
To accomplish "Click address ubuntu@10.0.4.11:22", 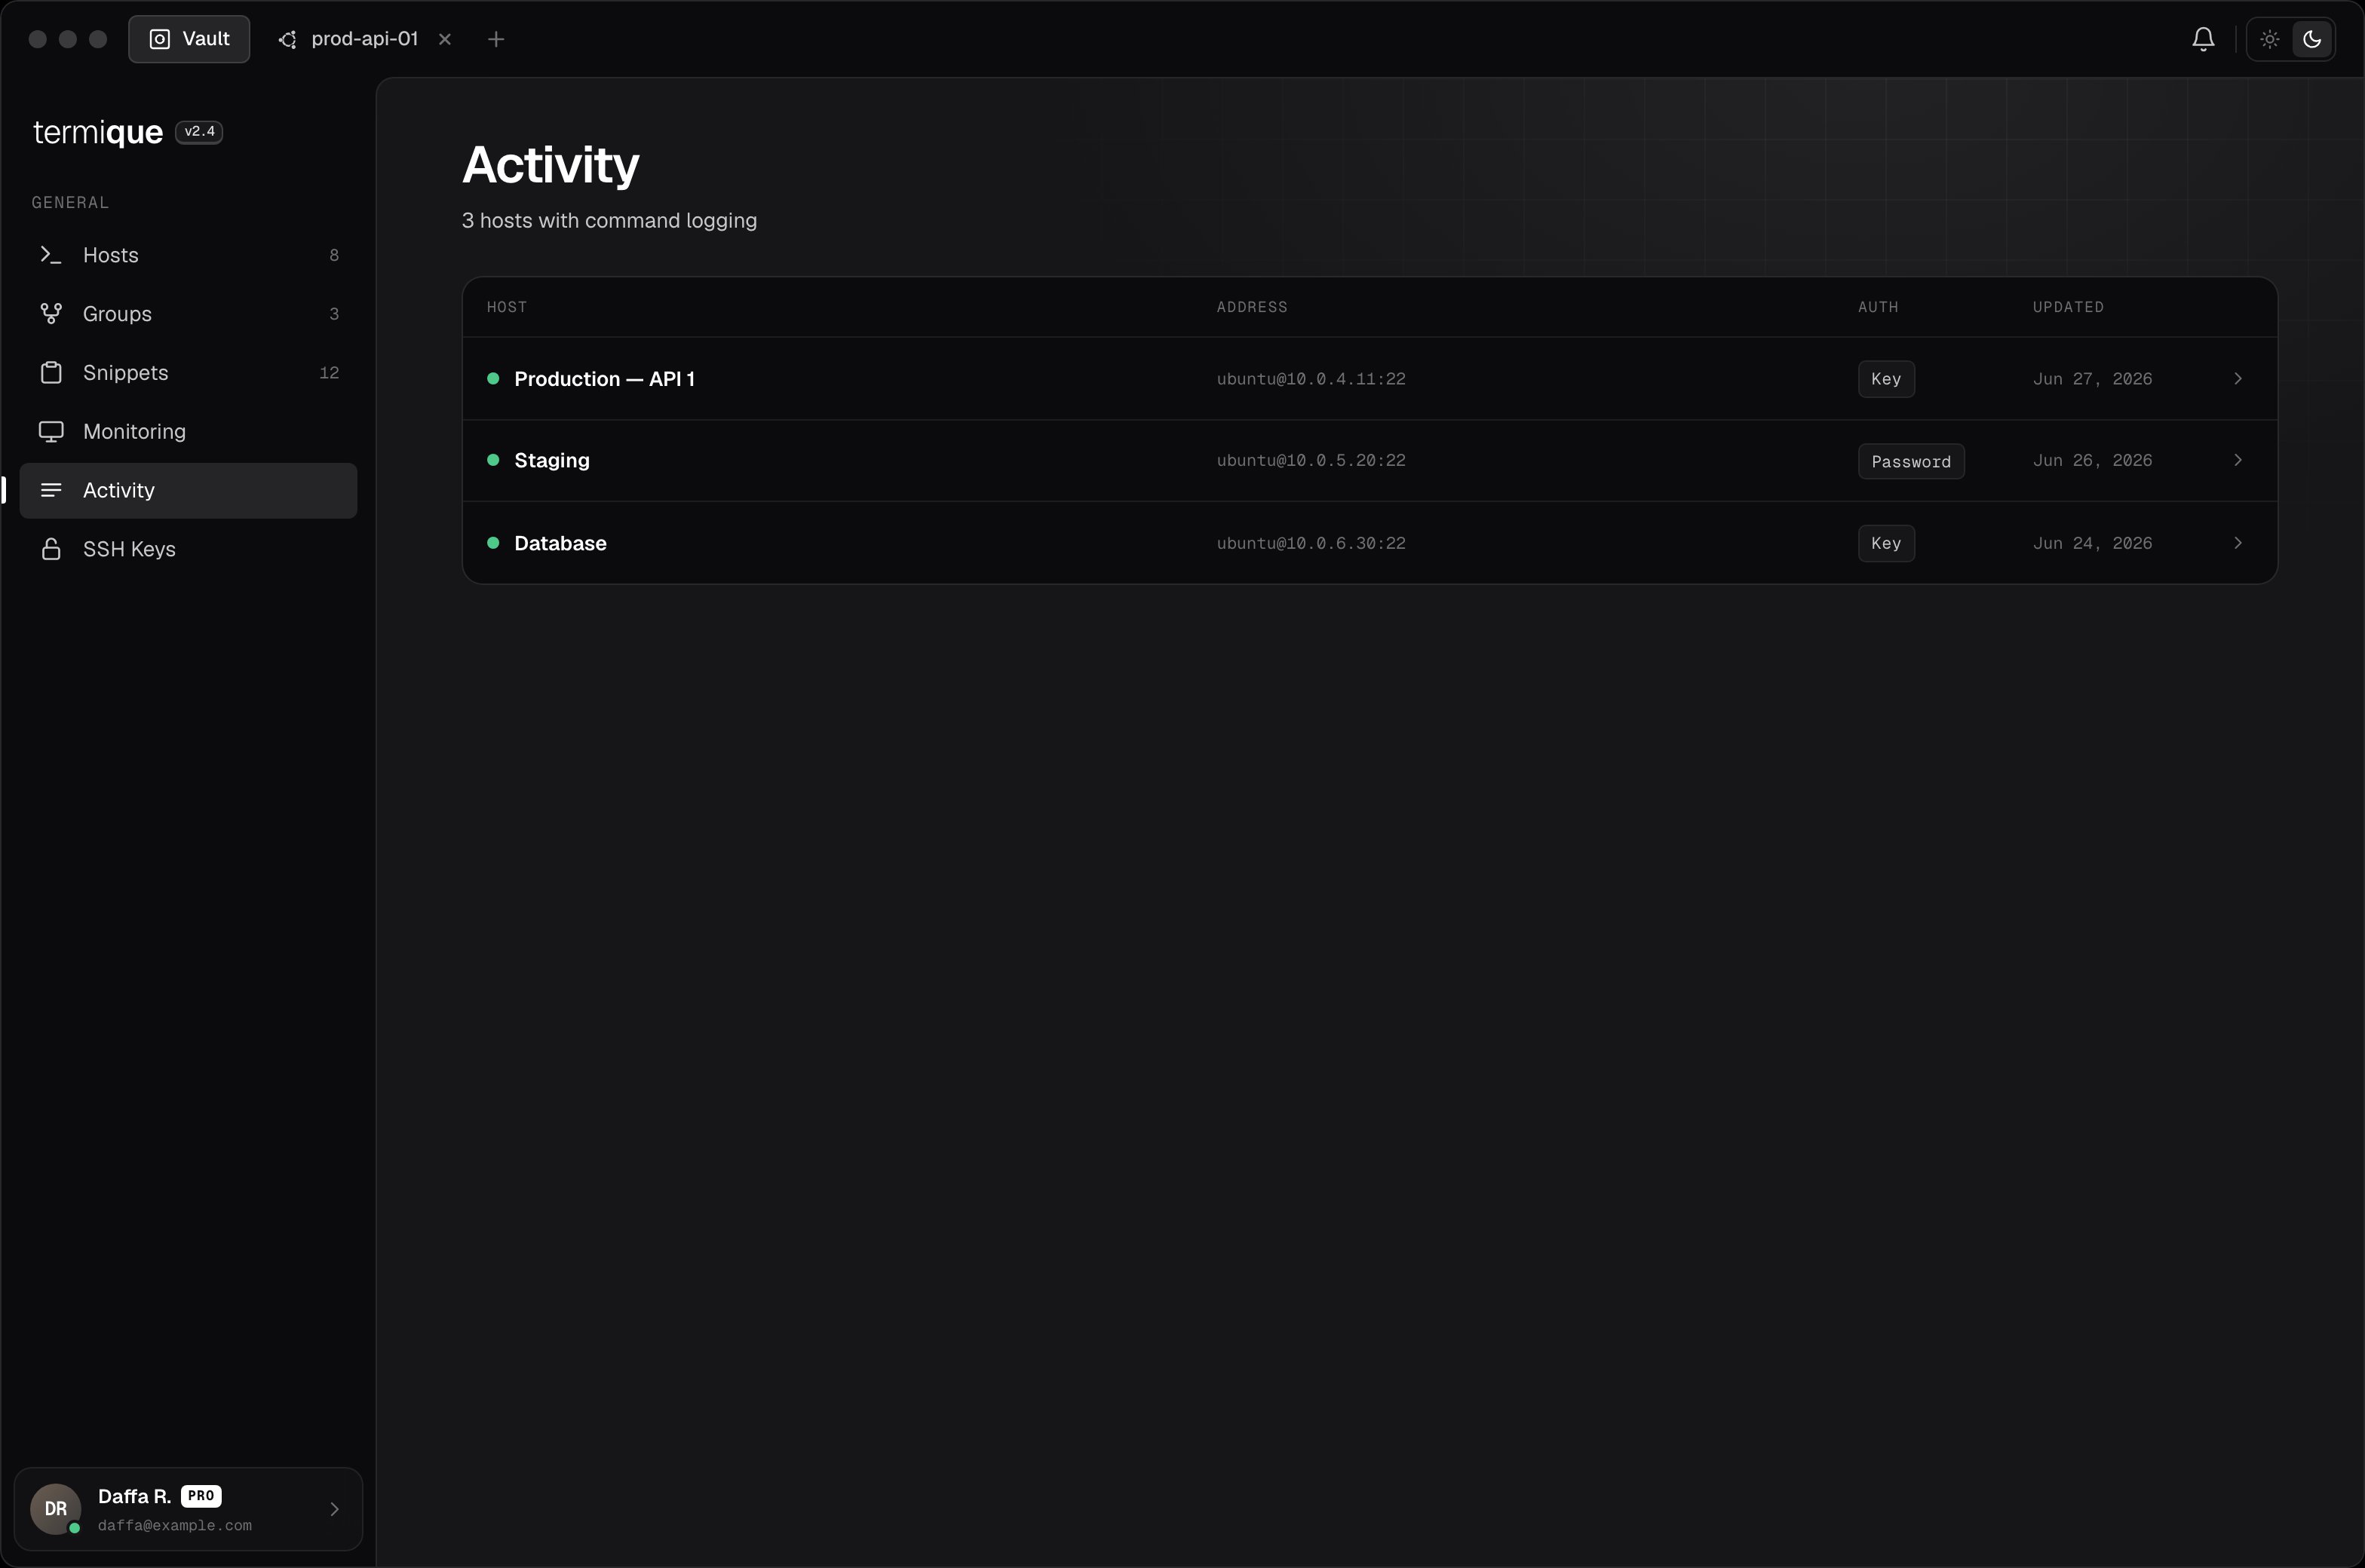I will (1311, 379).
